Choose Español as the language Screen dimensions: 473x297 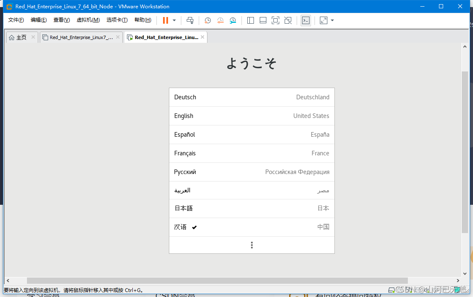click(251, 135)
